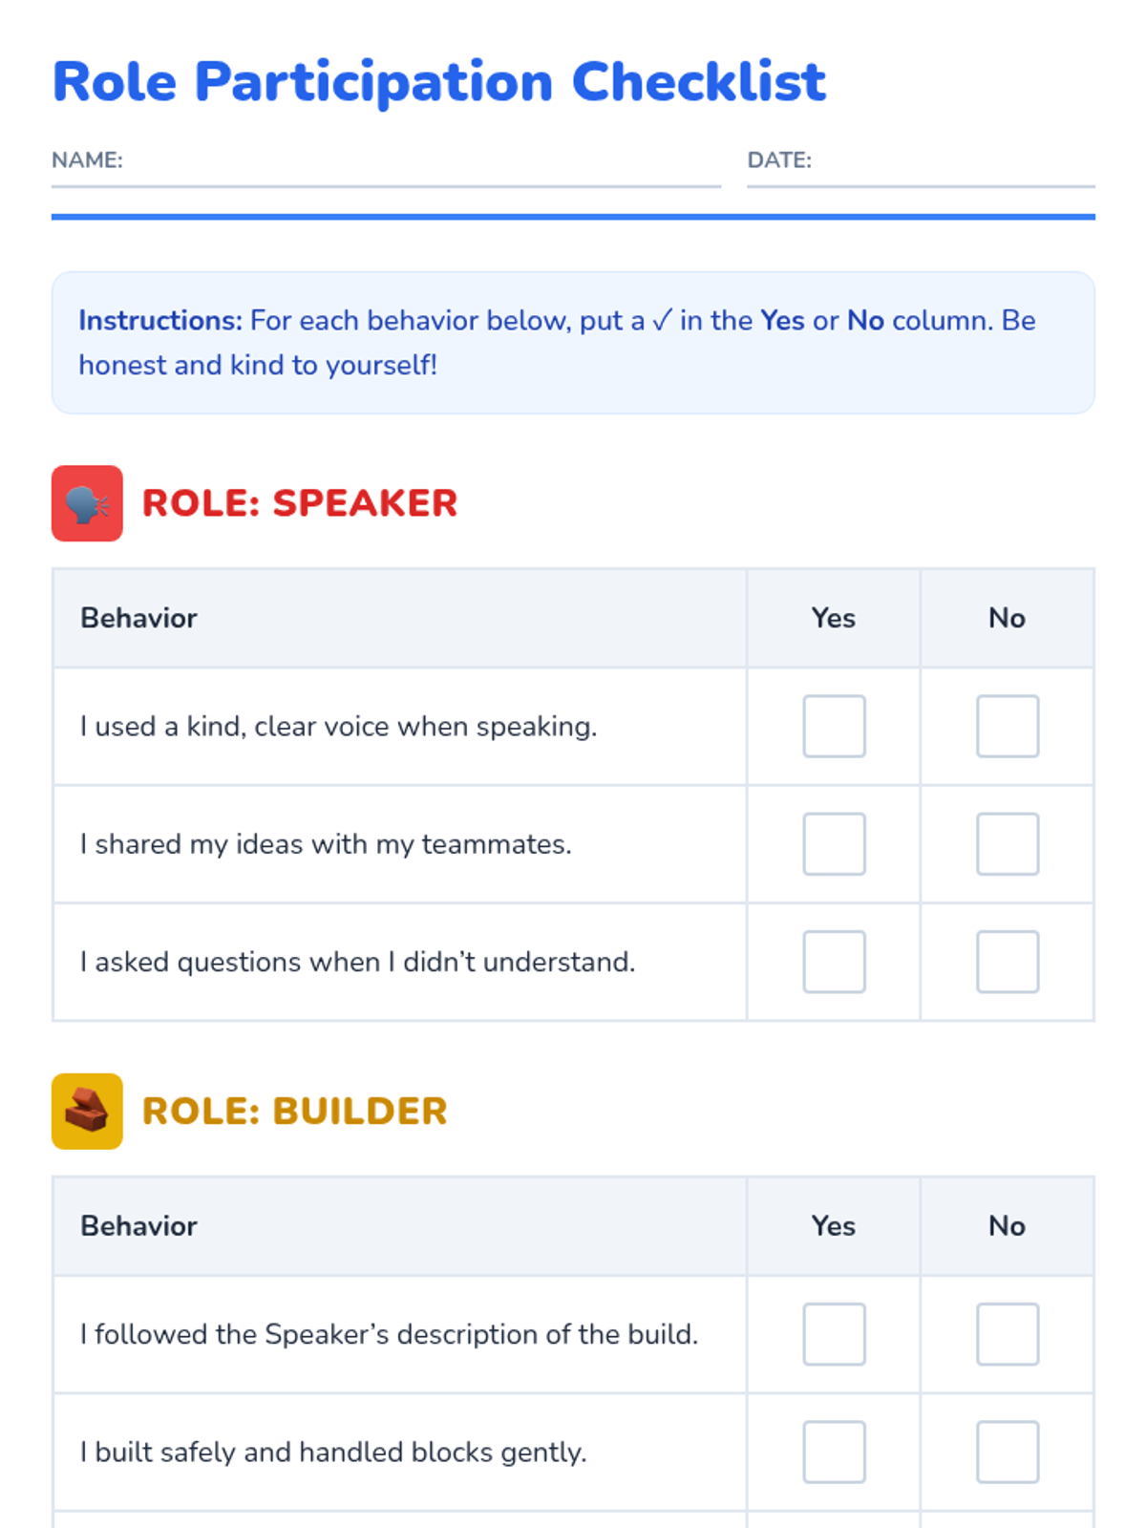Check Yes for shared my ideas
Screen dimensions: 1146x1528
(834, 843)
